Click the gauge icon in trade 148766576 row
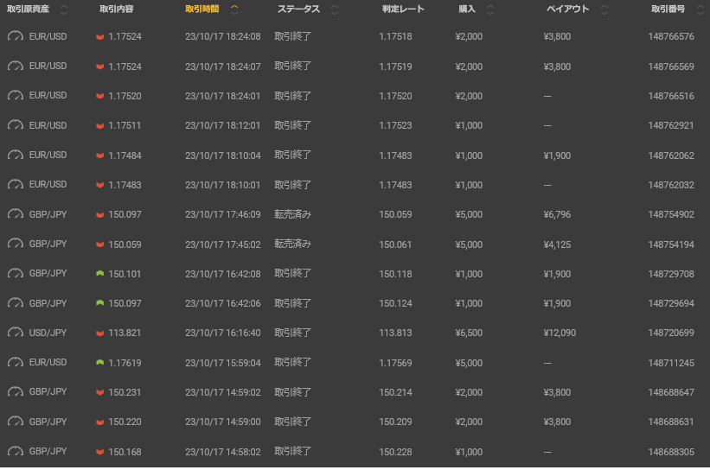Viewport: 710px width, 470px height. (15, 37)
